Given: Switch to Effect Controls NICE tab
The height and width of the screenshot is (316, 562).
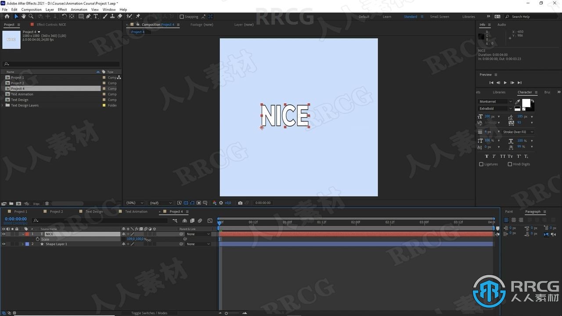Looking at the screenshot, I should point(51,25).
